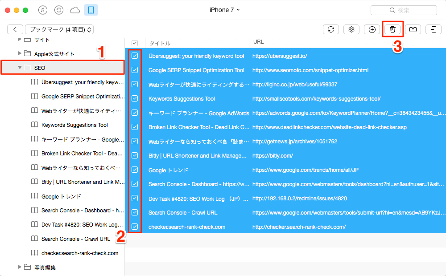The height and width of the screenshot is (276, 446).
Task: Expand the 写真編集 folder triangle
Action: click(19, 267)
